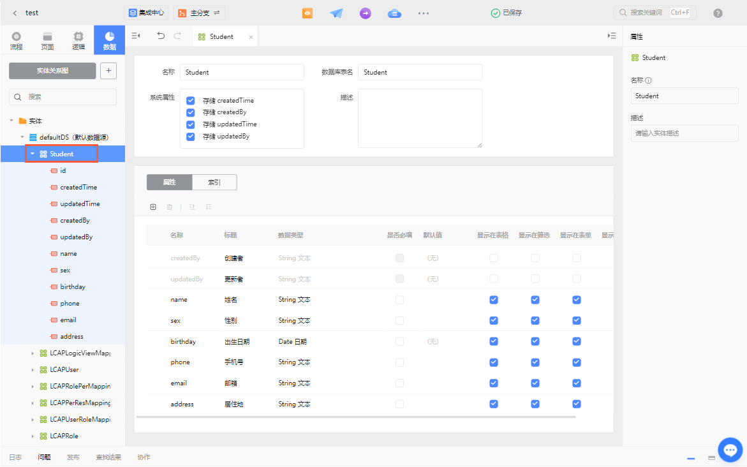The width and height of the screenshot is (747, 467).
Task: Open the help question mark icon
Action: tap(718, 13)
